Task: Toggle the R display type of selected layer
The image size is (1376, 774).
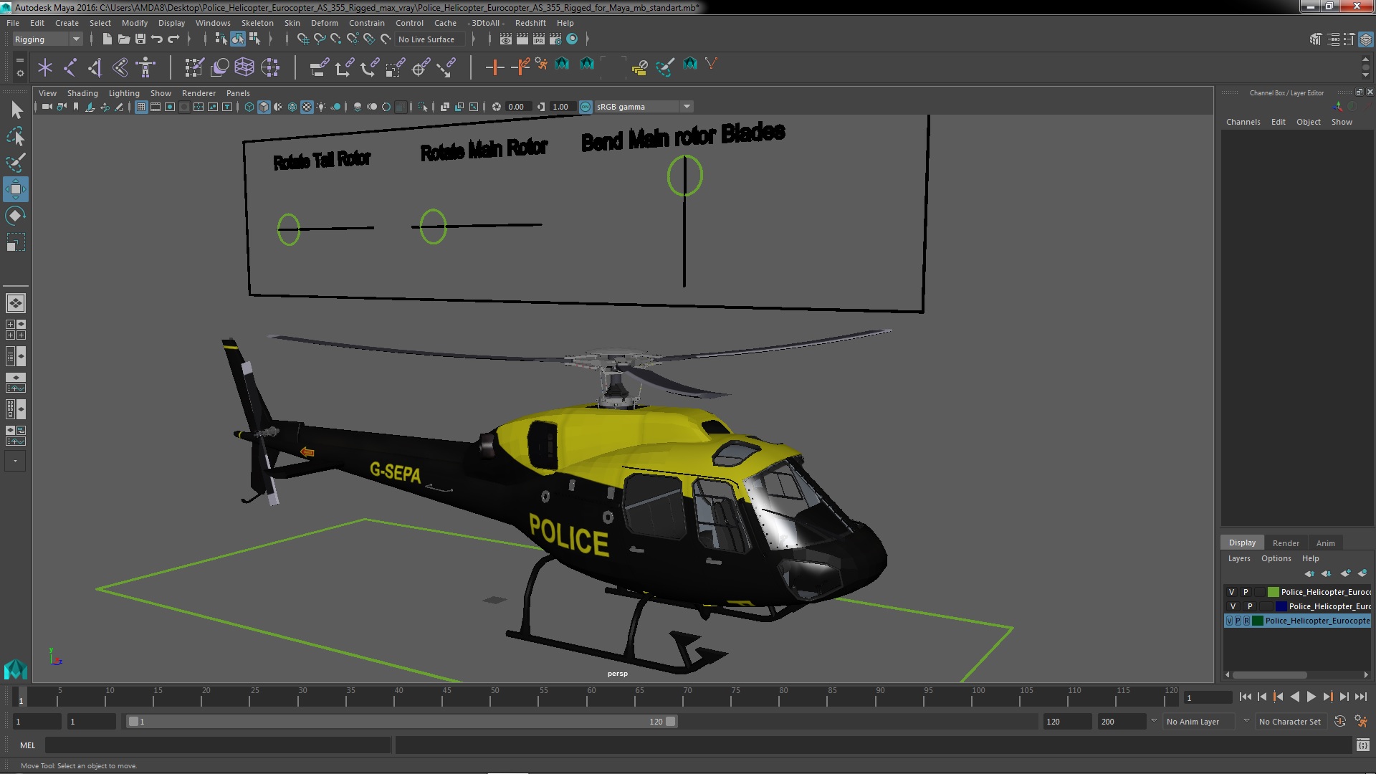Action: 1246,621
